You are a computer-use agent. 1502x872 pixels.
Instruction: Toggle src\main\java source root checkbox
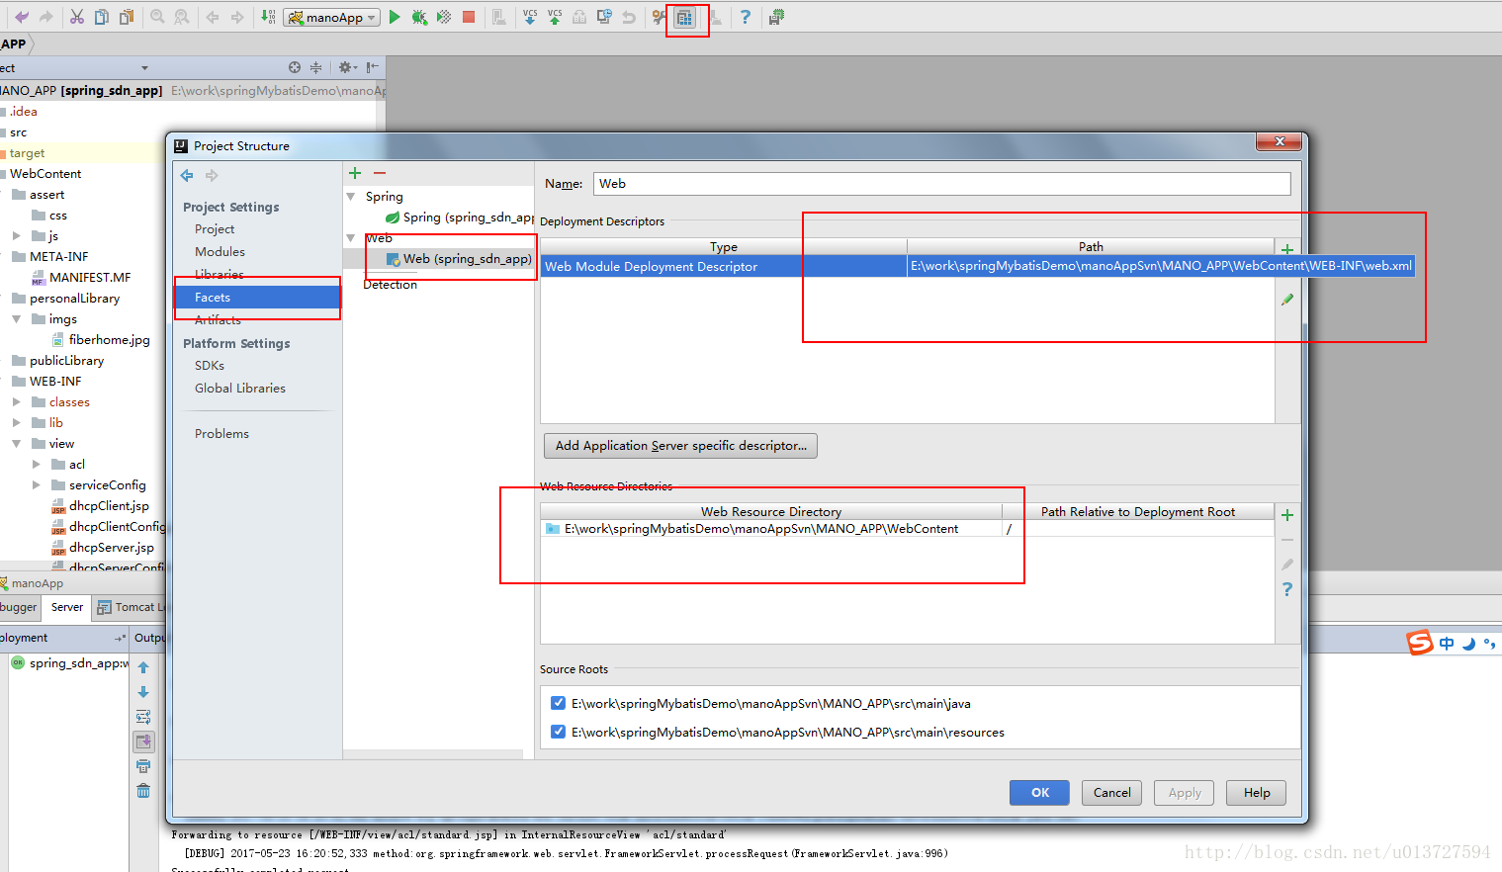[x=559, y=703]
